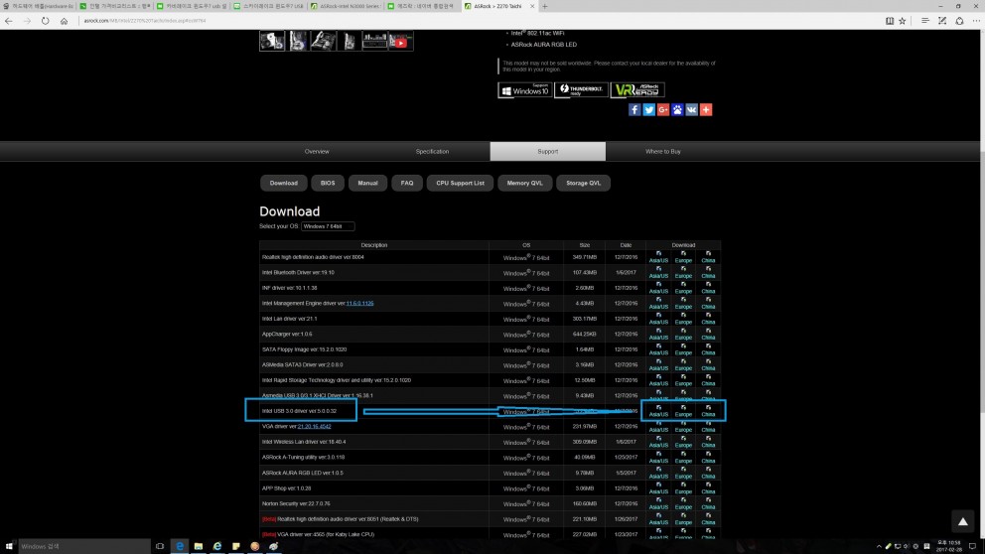
Task: Select the Support tab
Action: click(548, 151)
